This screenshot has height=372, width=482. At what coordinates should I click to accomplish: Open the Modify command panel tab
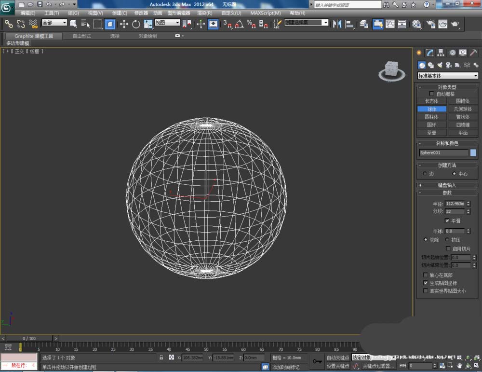(430, 53)
